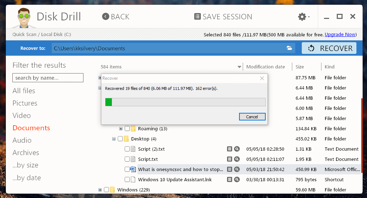Screen dimensions: 367x198
Task: Click the preview magnifier for Windows 10 Update Assistant.lnk
Action: [237, 179]
